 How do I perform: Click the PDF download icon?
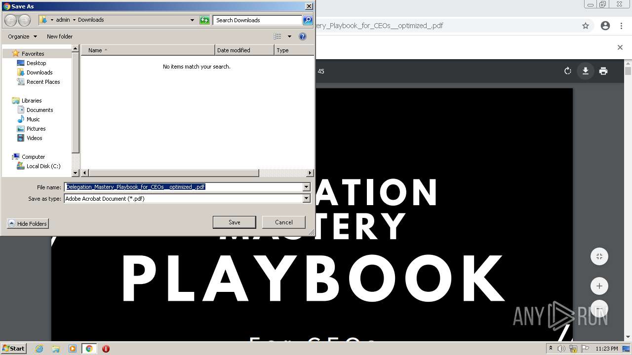tap(586, 71)
